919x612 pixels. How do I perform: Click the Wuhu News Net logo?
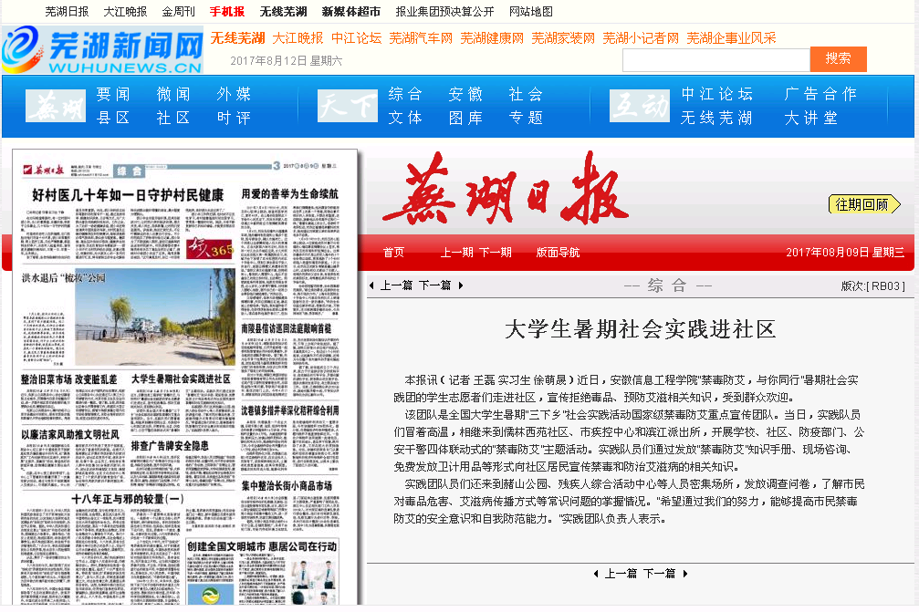(x=102, y=51)
